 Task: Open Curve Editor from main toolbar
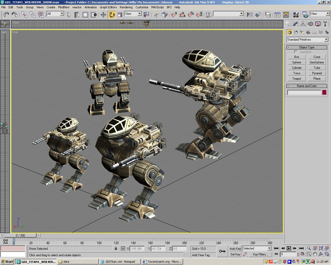pyautogui.click(x=277, y=15)
